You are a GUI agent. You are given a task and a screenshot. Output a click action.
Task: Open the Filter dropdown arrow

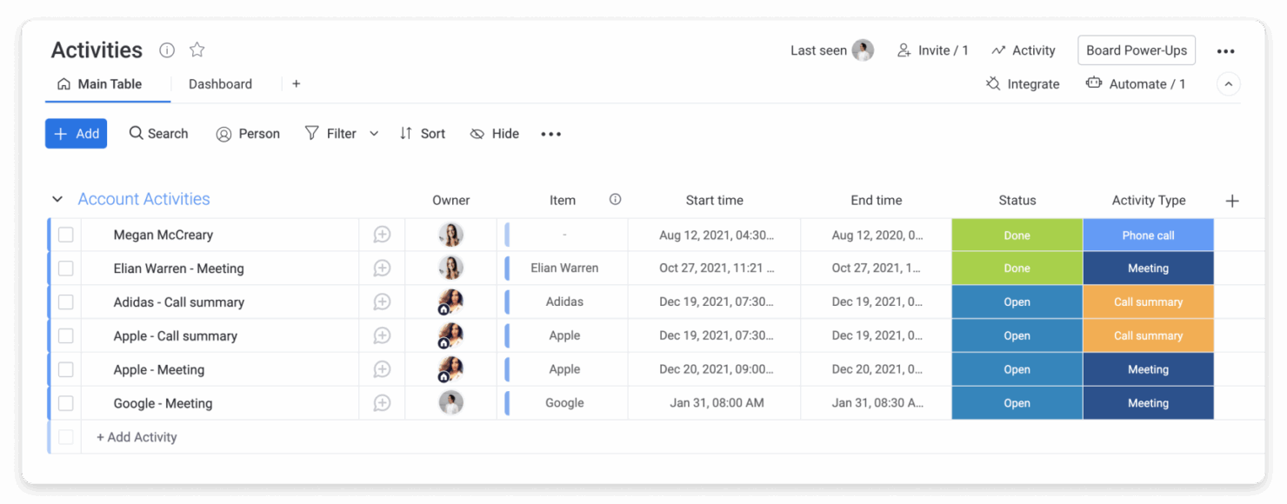click(x=374, y=133)
